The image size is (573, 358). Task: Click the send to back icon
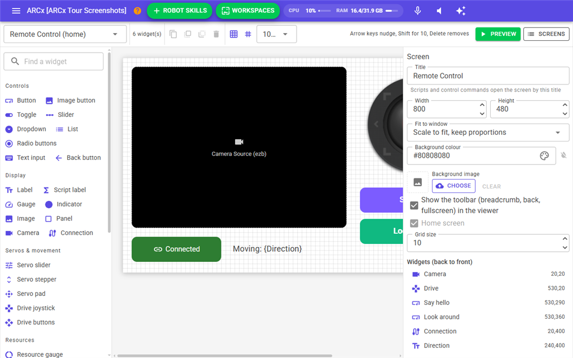pos(201,34)
